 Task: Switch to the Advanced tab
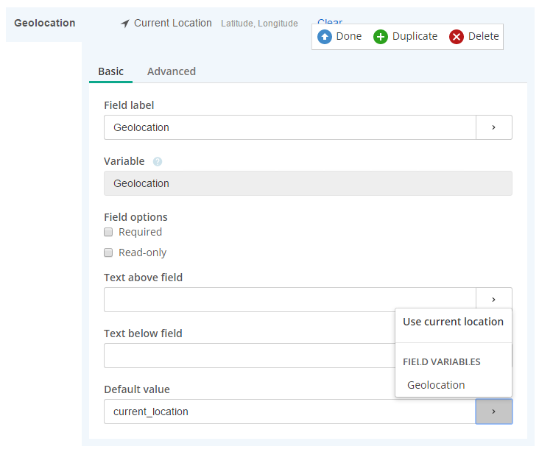172,71
